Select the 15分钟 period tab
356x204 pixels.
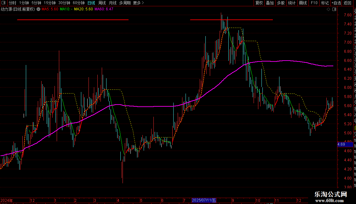[x=50, y=3]
